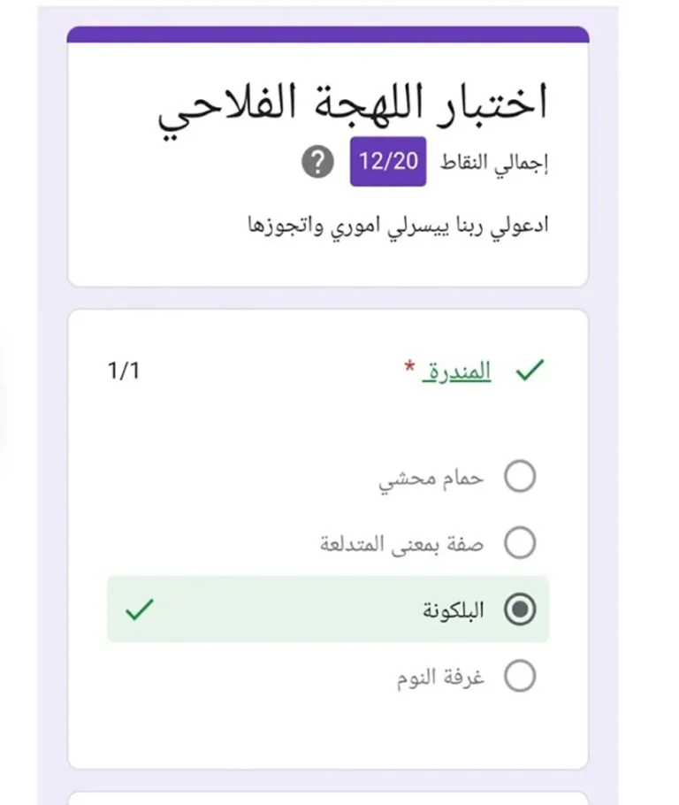The width and height of the screenshot is (679, 805).
Task: Click the selected البلكونة radio button
Action: 520,609
